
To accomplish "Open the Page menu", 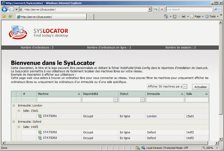I will [197, 17].
